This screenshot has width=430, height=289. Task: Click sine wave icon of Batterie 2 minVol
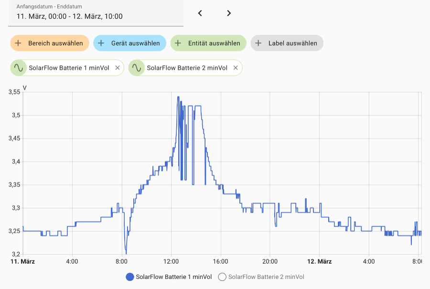click(x=137, y=68)
